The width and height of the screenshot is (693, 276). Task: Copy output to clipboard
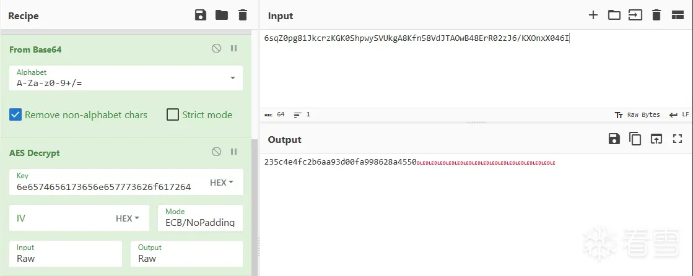635,139
